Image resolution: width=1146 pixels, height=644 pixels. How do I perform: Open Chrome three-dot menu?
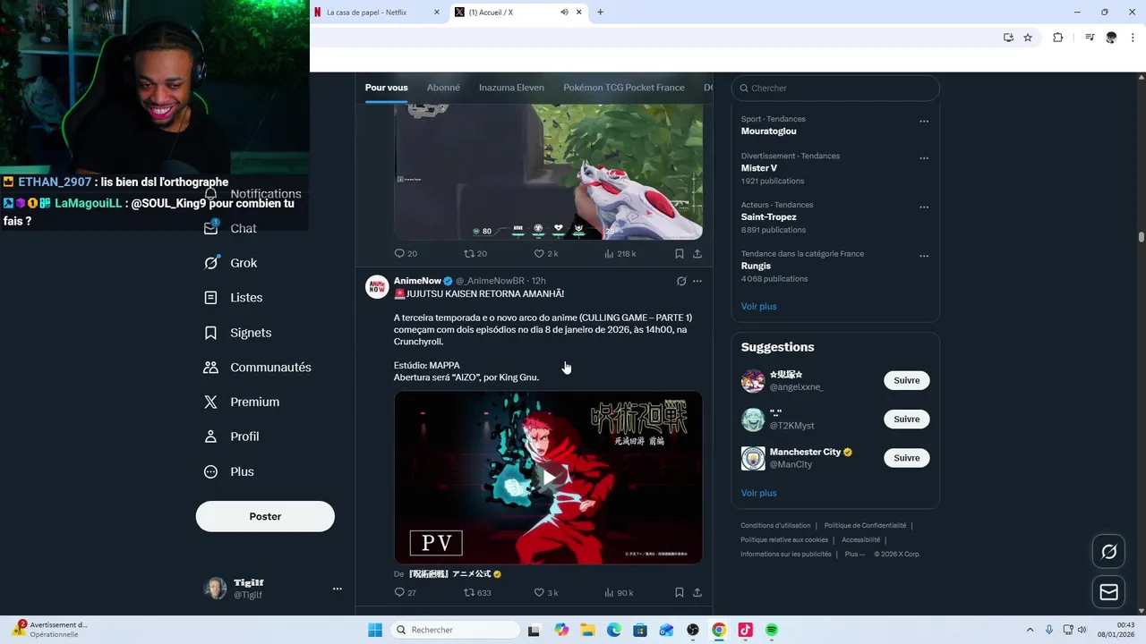1133,38
